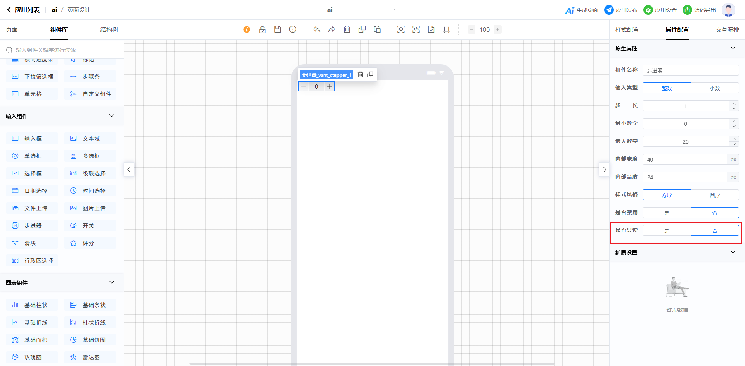Viewport: 745px width, 366px height.
Task: Collapse the 原生属性 section
Action: pos(733,48)
